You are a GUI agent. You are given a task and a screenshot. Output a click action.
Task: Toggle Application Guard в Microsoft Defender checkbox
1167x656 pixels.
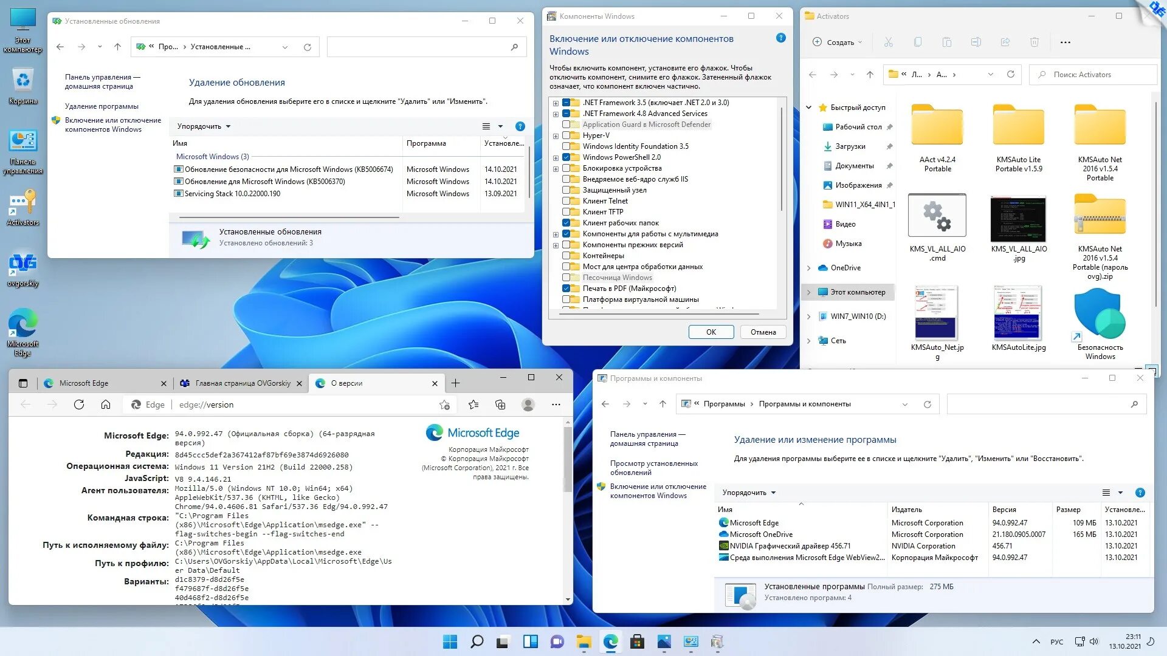(566, 124)
